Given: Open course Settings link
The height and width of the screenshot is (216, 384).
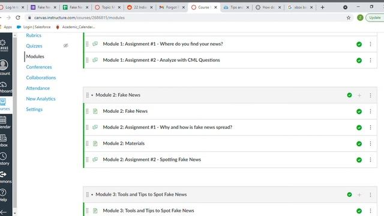Looking at the screenshot, I should pos(34,109).
